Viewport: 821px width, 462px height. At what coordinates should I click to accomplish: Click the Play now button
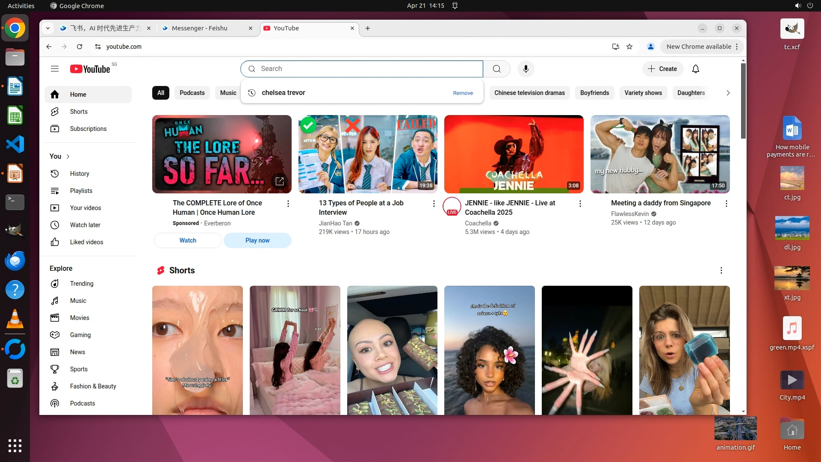click(x=257, y=240)
